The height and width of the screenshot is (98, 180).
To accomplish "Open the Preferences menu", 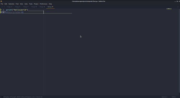I will click(44, 4).
